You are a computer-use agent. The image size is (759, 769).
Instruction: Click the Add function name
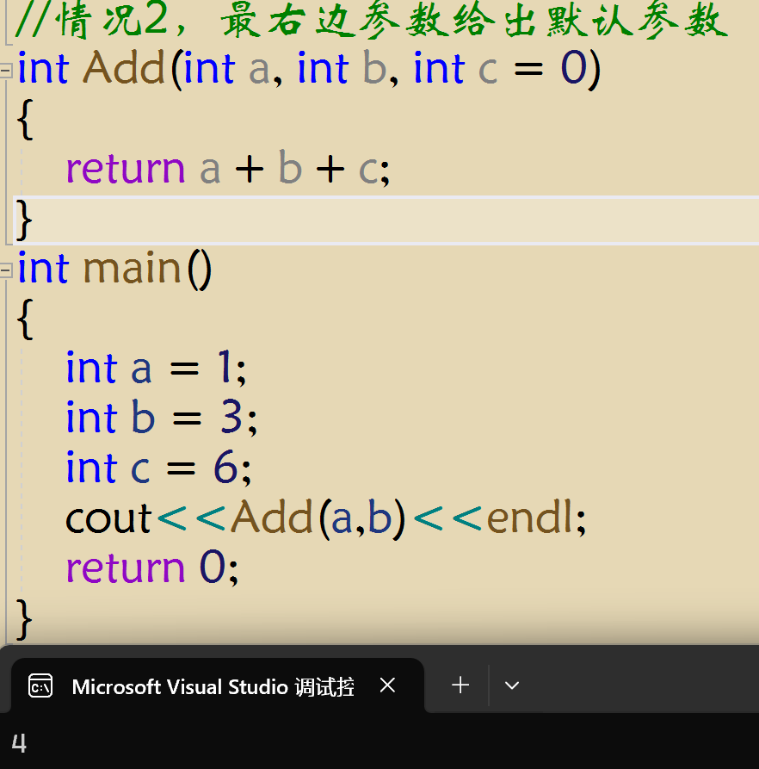[x=122, y=70]
